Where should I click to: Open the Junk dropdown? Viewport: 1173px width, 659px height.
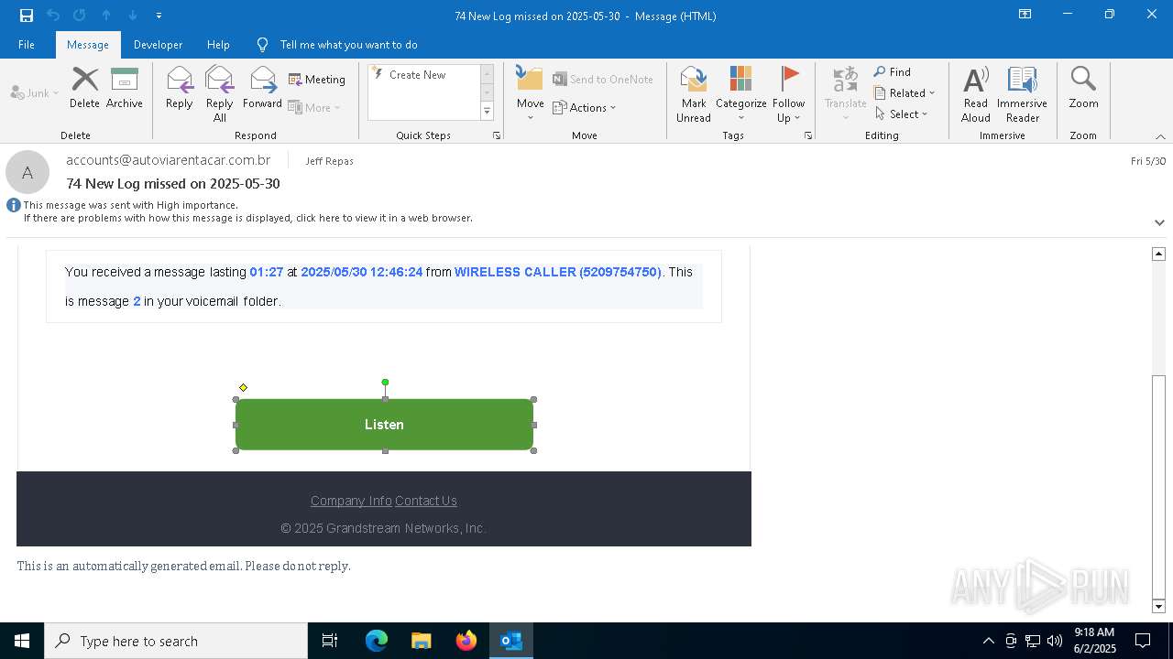35,93
